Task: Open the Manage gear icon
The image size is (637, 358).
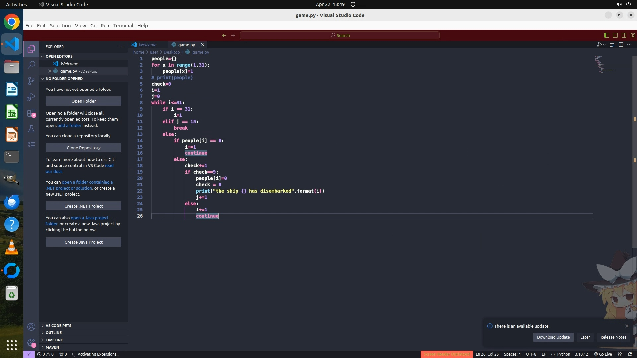Action: [31, 343]
